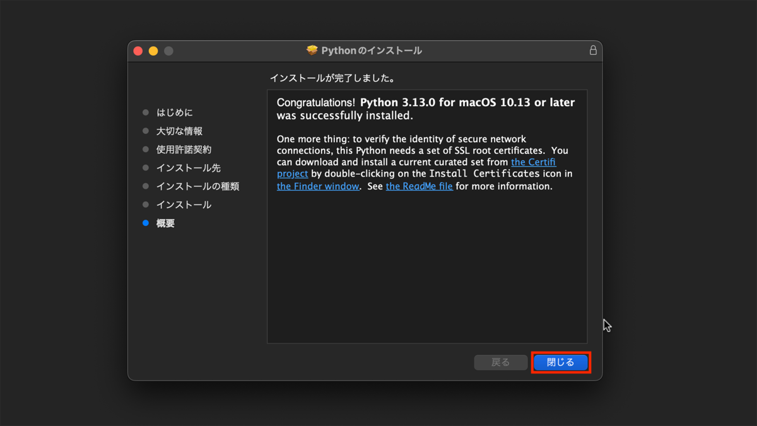Select the 使用許諾契約 step

tap(184, 150)
